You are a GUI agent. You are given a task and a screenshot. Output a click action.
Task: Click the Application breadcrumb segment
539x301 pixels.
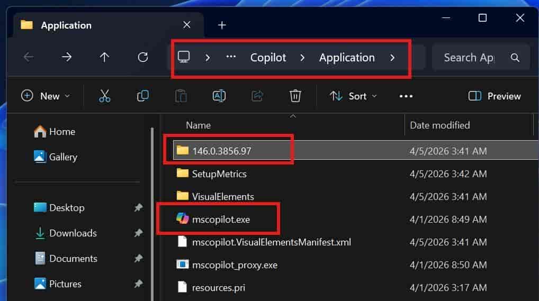click(x=347, y=58)
